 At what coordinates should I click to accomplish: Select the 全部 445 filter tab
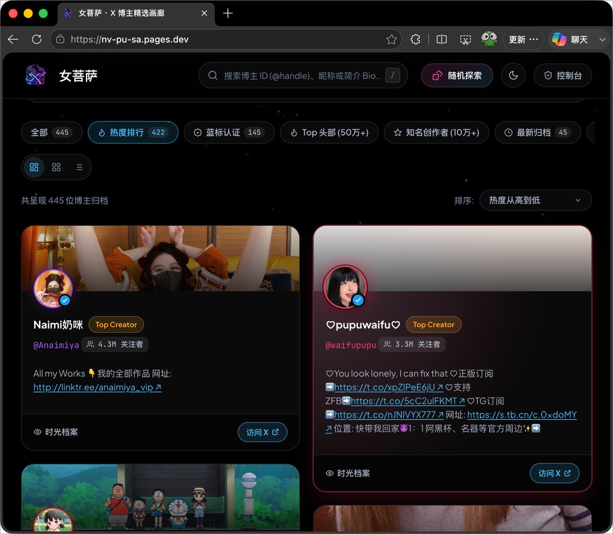coord(51,132)
